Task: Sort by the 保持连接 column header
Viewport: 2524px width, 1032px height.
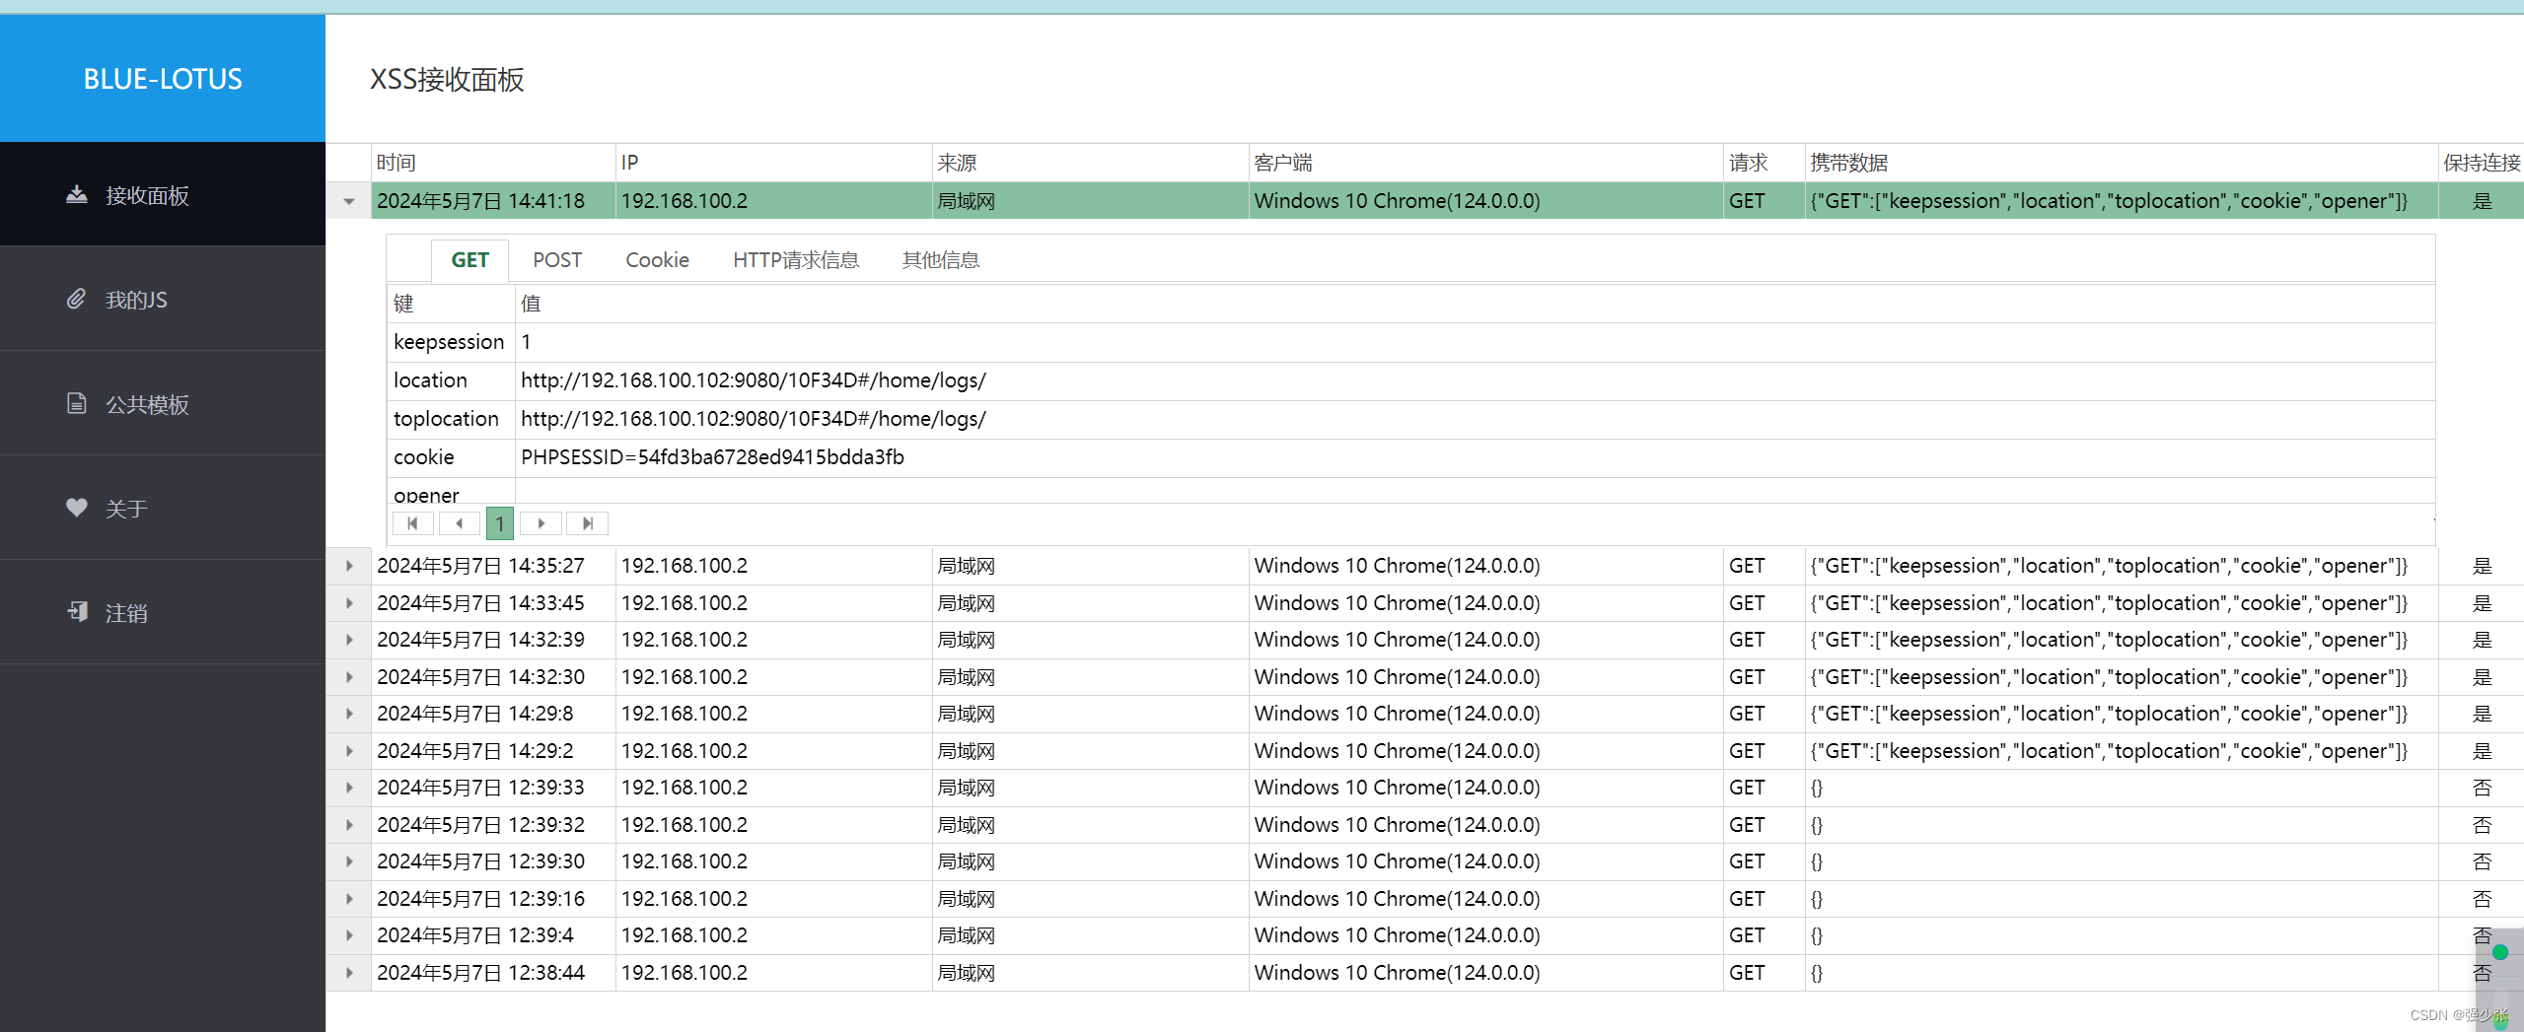Action: [2481, 163]
